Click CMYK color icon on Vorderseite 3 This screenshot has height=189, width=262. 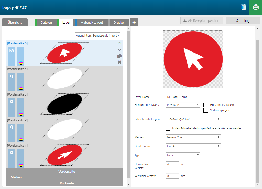[21, 114]
